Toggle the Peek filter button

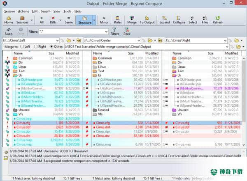pyautogui.click(x=127, y=32)
